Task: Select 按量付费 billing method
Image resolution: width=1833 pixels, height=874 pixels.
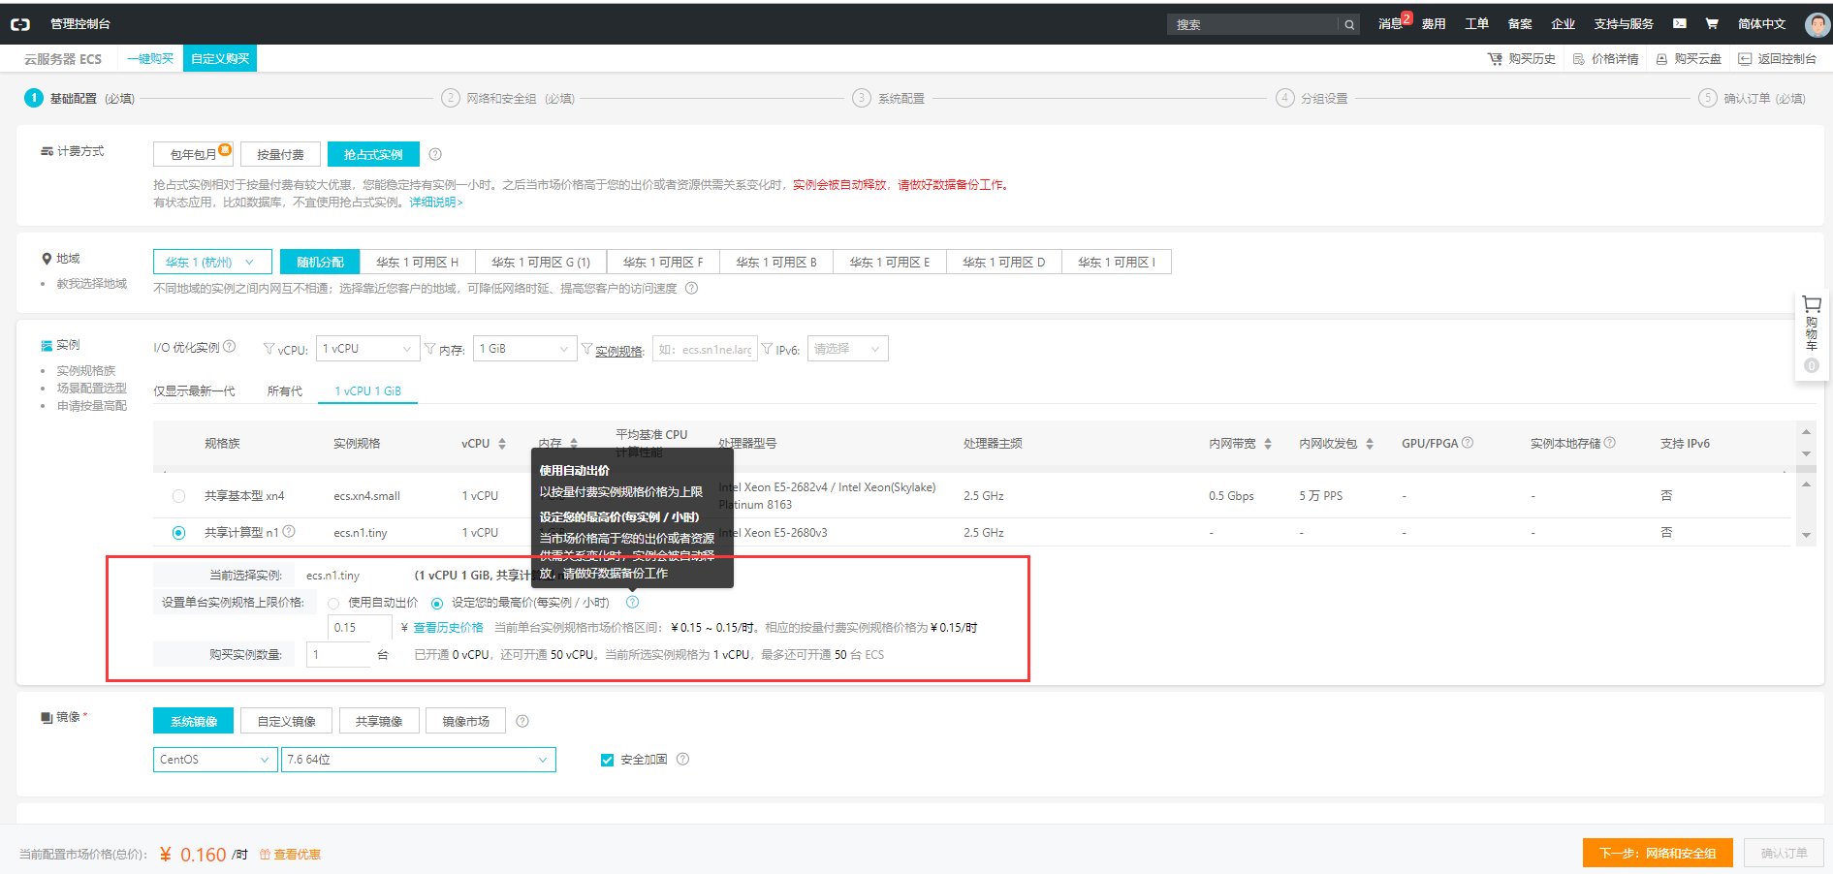Action: 280,154
